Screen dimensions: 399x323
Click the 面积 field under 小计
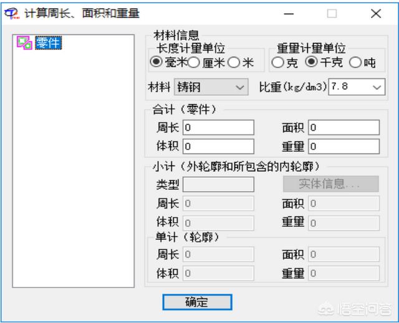tap(344, 204)
